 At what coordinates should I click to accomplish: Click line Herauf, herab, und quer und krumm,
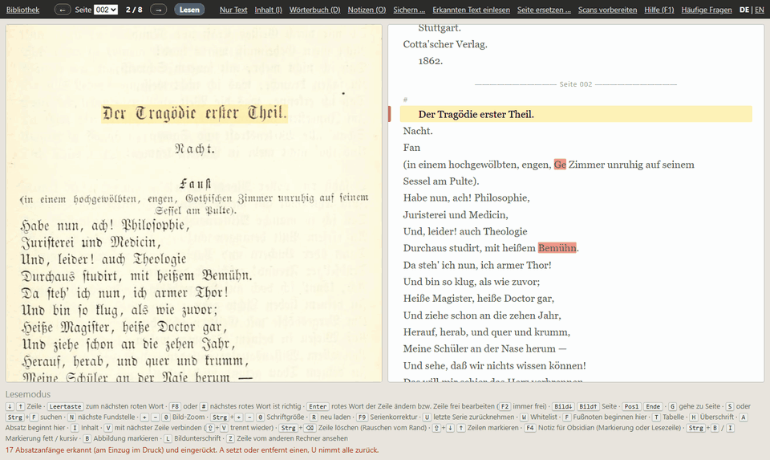(x=487, y=332)
